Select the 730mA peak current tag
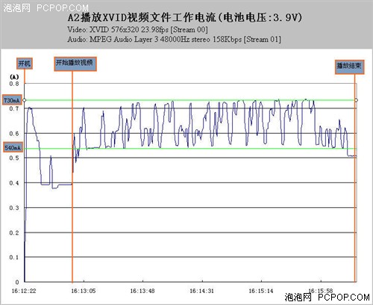The height and width of the screenshot is (305, 373). pos(12,100)
